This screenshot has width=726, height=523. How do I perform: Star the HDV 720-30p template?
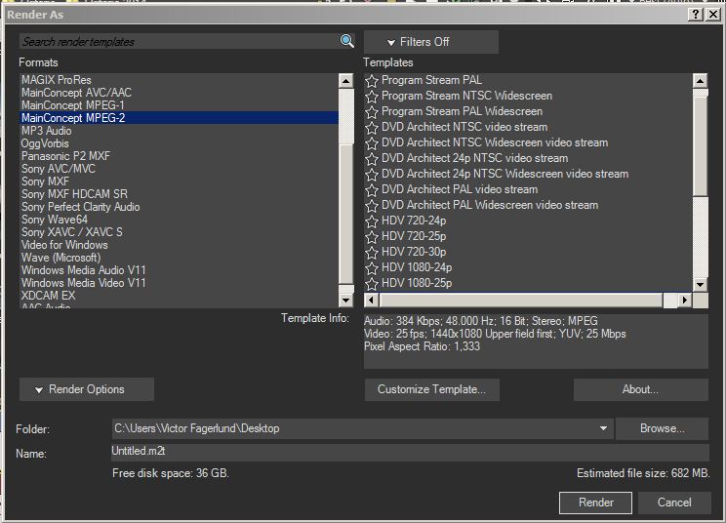coord(372,253)
